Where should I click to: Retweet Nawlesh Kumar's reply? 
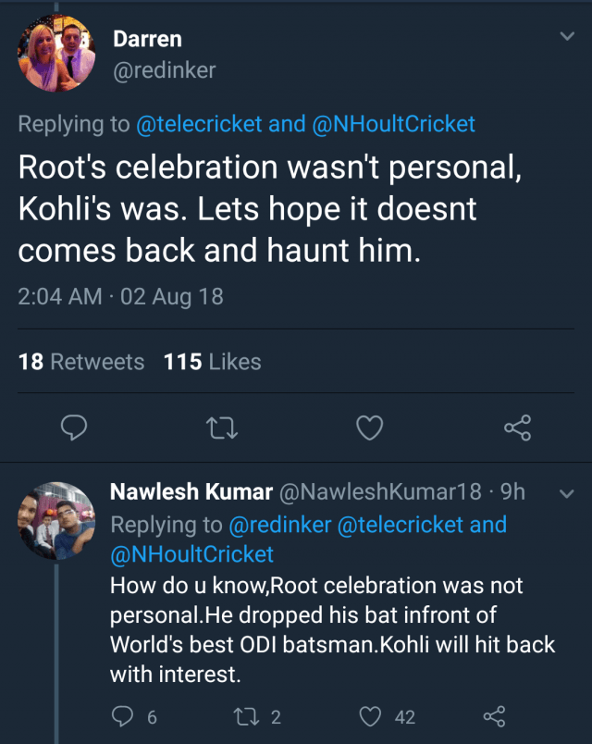click(246, 716)
